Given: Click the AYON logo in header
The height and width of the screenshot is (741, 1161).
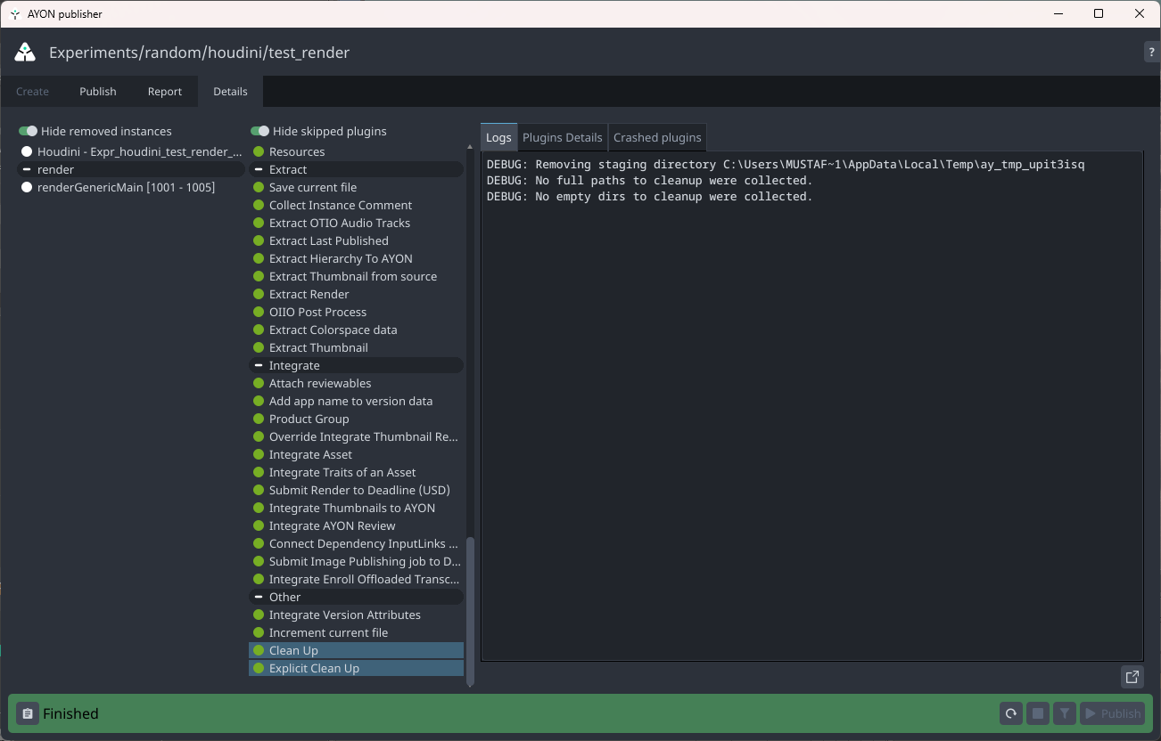Looking at the screenshot, I should click(x=25, y=53).
